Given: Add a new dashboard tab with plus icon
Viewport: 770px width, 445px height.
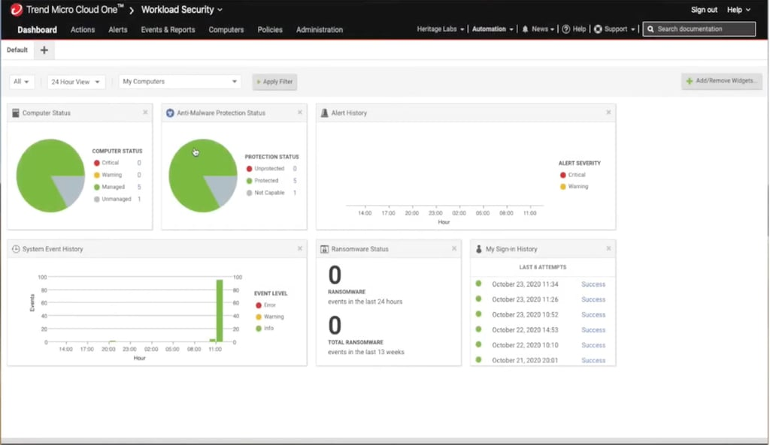Looking at the screenshot, I should tap(44, 50).
